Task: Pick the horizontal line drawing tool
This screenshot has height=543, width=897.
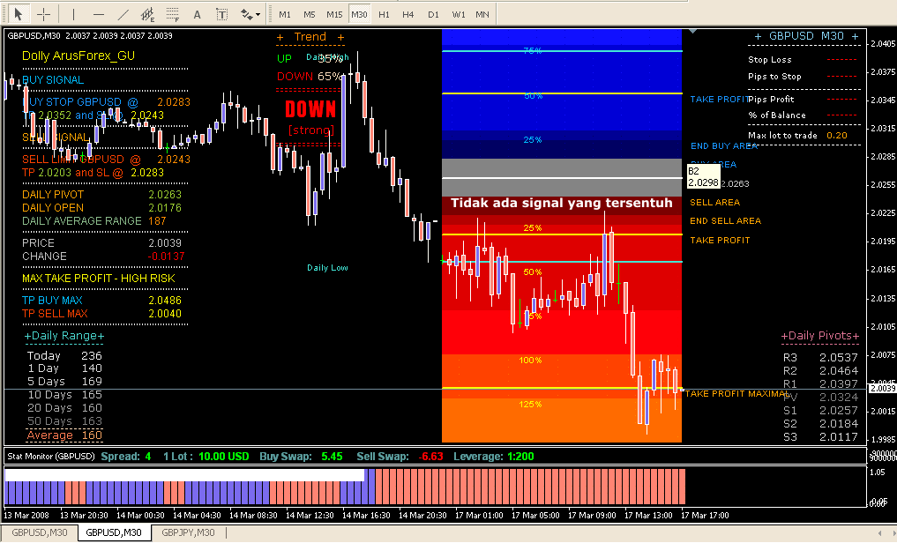Action: click(98, 14)
